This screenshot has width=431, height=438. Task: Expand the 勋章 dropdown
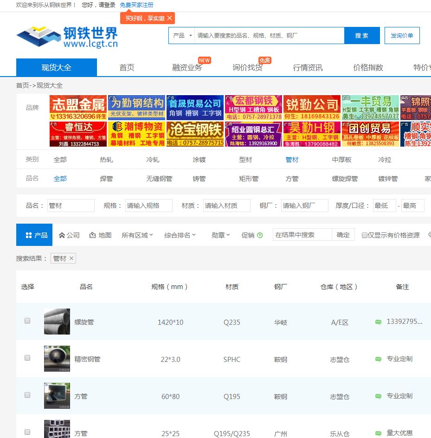[221, 235]
